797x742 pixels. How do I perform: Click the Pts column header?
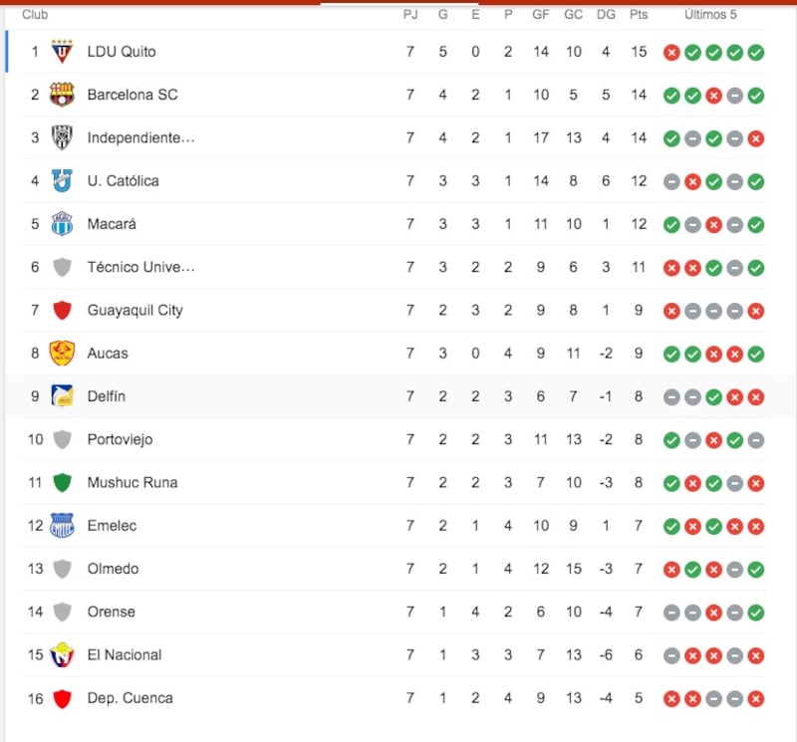click(x=639, y=15)
